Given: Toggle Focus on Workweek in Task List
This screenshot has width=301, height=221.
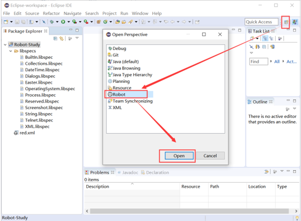Looking at the screenshot, I should coord(280,39).
